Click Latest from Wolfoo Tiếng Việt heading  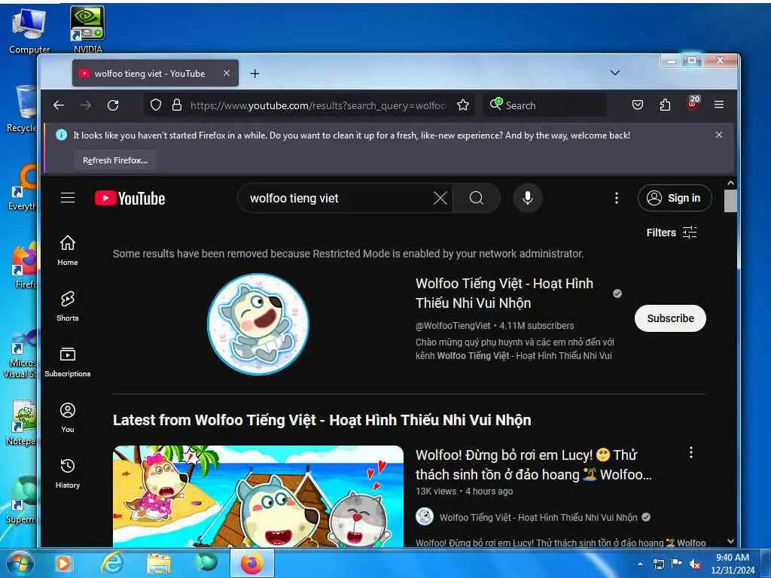(x=322, y=420)
